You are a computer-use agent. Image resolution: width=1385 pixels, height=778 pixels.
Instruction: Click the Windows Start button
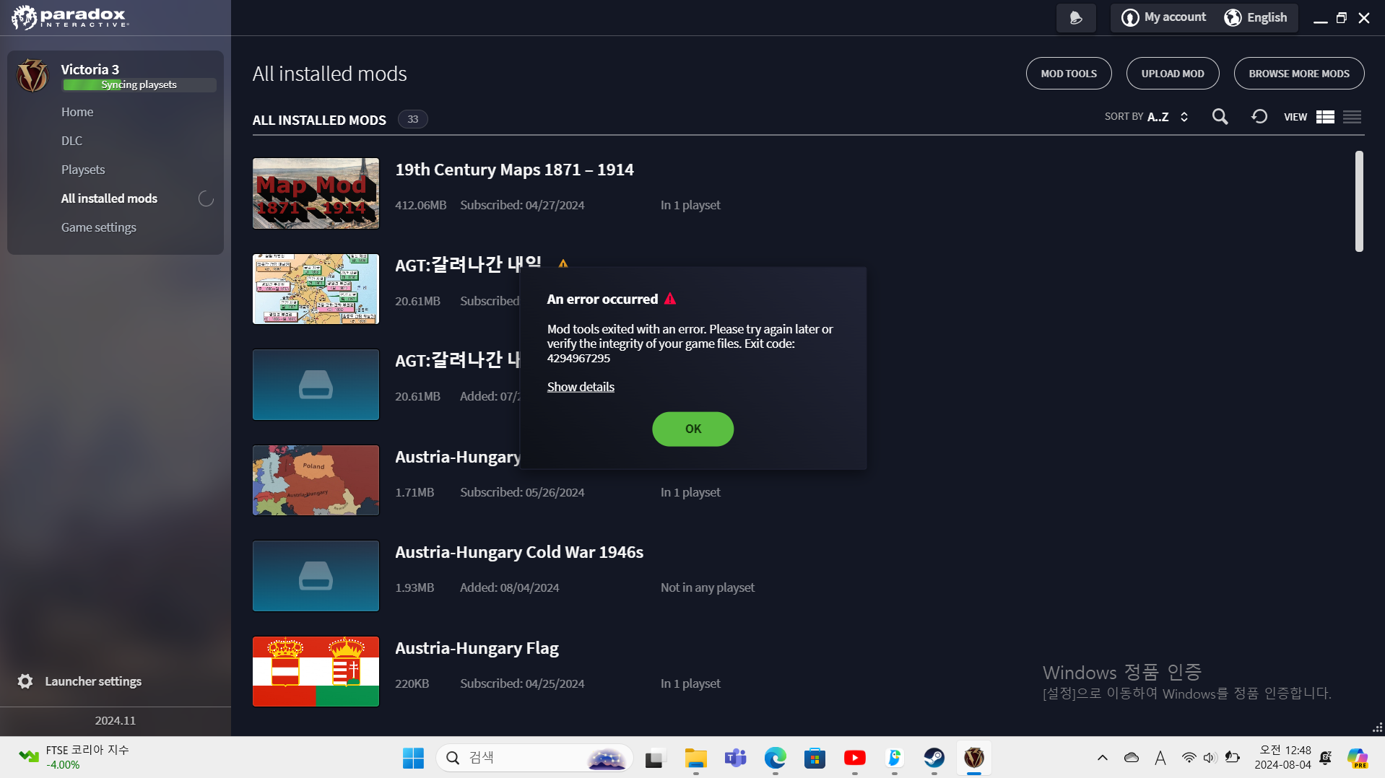pyautogui.click(x=413, y=758)
